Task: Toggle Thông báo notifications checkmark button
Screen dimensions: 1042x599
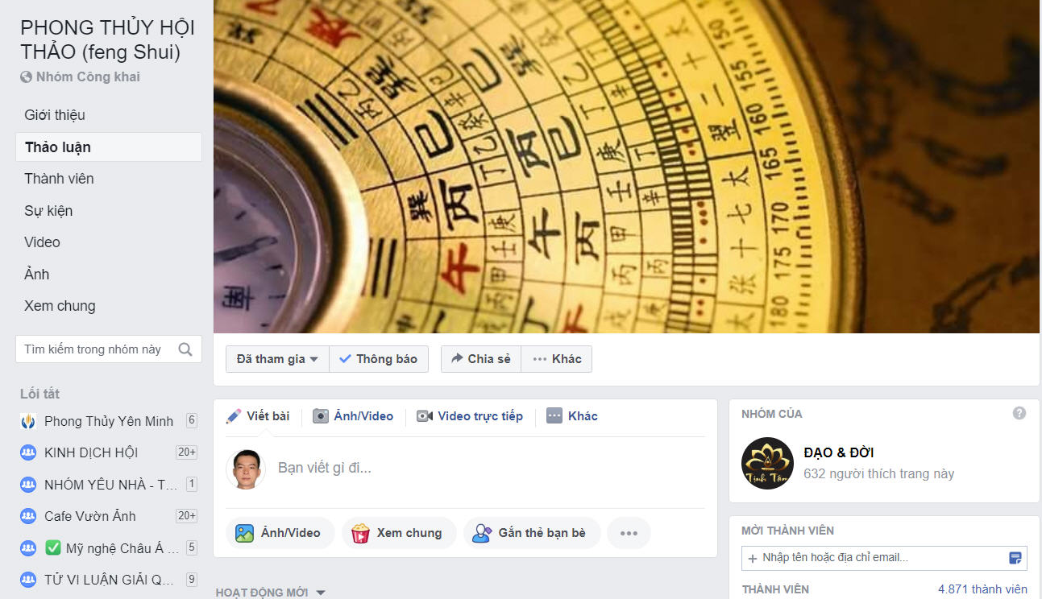Action: 379,359
